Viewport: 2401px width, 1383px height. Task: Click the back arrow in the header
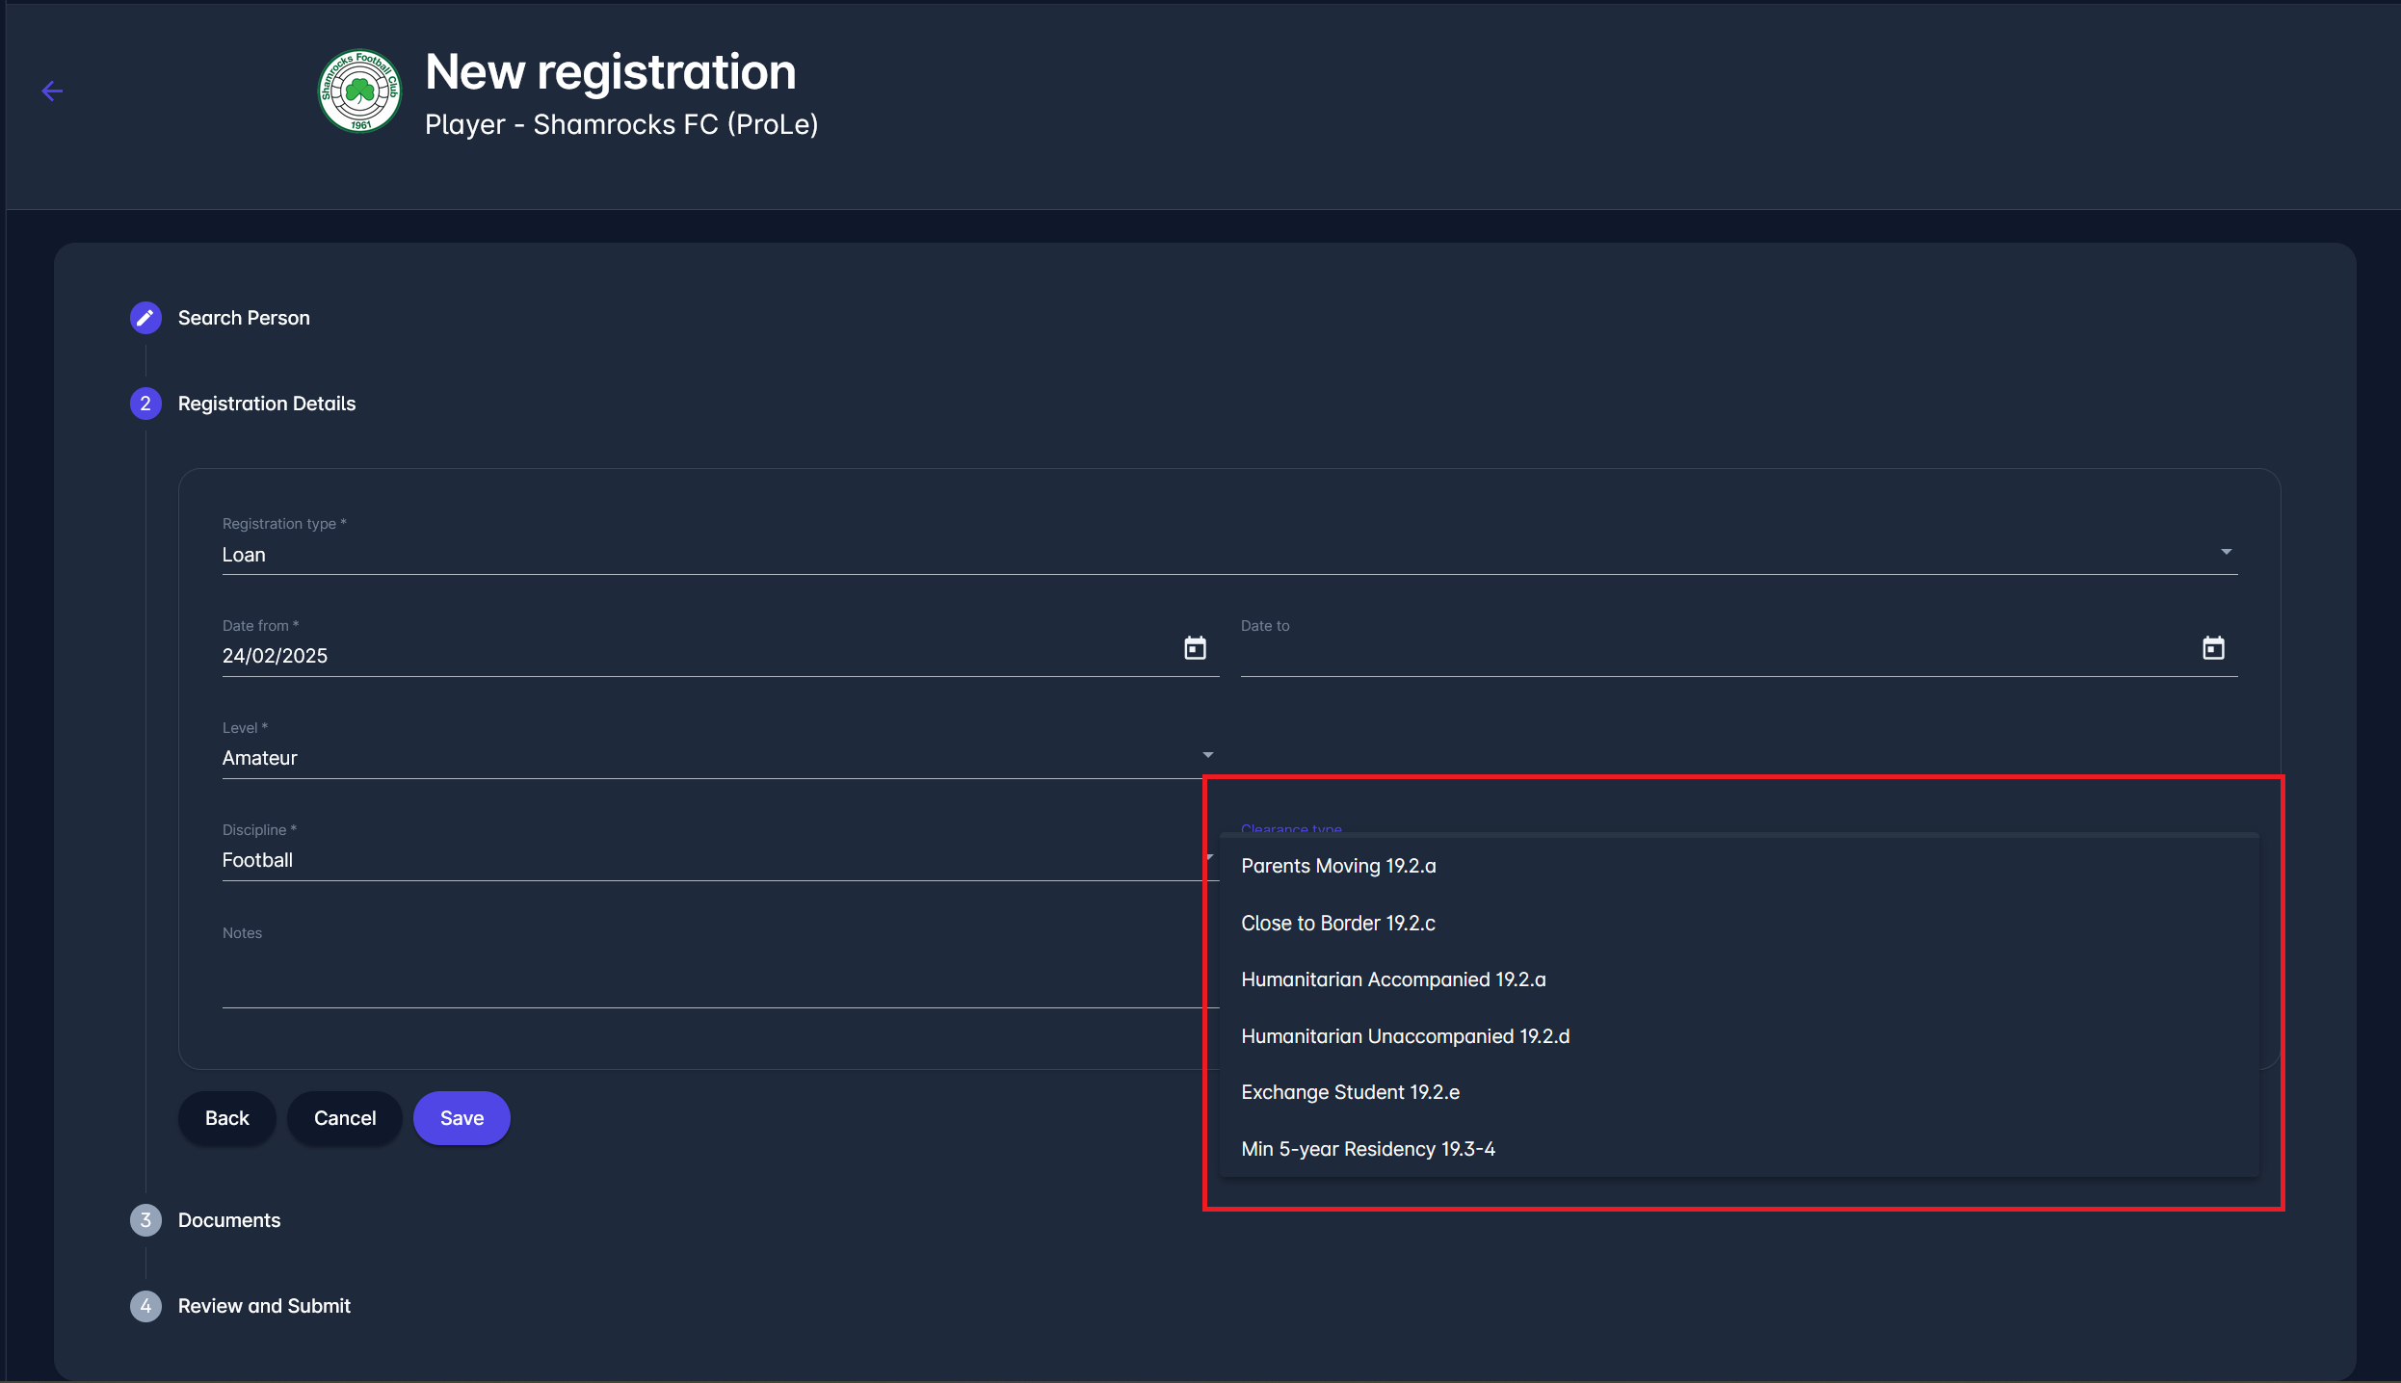pyautogui.click(x=52, y=91)
